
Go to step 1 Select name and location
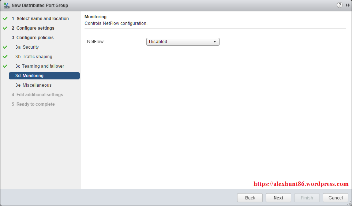pos(40,19)
